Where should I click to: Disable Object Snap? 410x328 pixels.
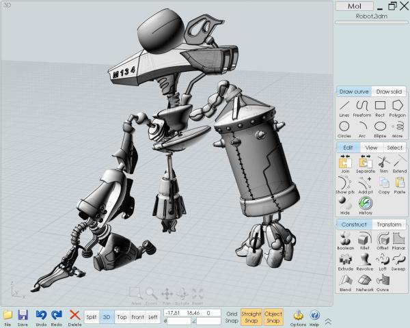click(273, 317)
